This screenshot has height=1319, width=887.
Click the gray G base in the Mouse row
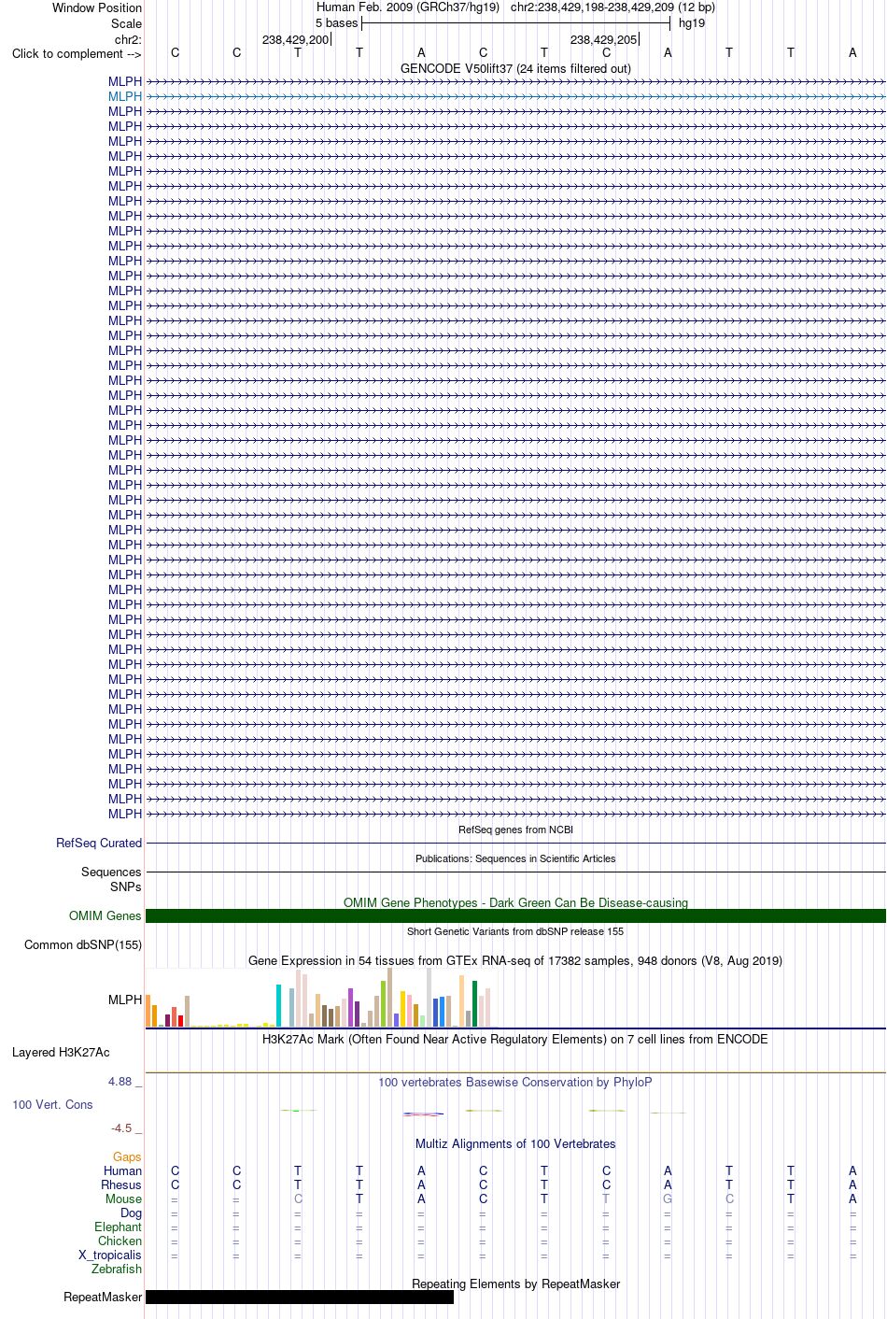click(668, 1198)
